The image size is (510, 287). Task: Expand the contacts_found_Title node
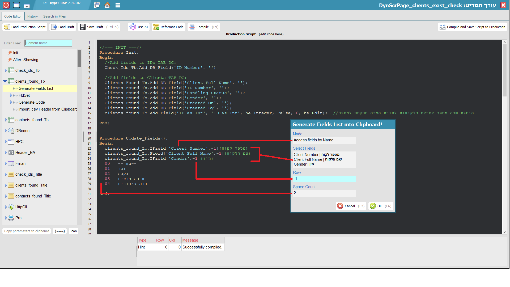[6, 196]
